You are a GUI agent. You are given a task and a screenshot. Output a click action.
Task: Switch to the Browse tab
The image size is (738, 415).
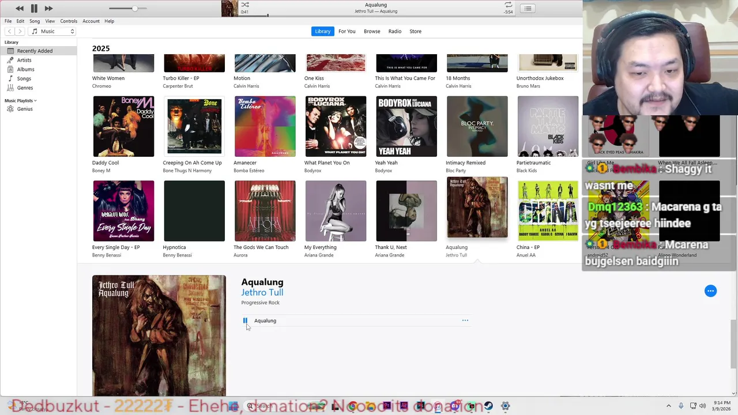pyautogui.click(x=372, y=31)
